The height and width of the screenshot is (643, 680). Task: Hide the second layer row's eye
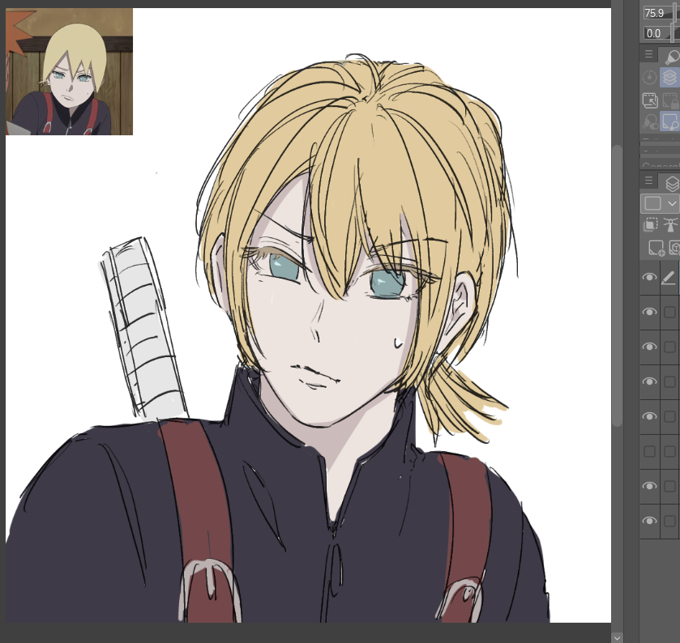point(649,312)
